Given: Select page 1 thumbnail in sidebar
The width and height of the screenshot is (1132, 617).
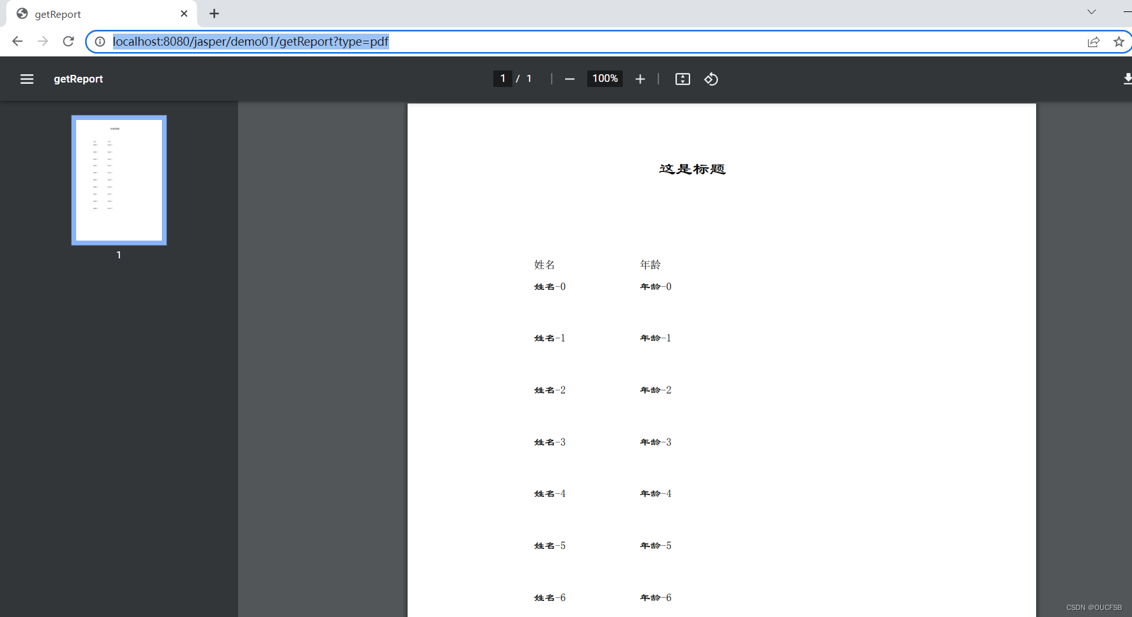Looking at the screenshot, I should pos(119,180).
